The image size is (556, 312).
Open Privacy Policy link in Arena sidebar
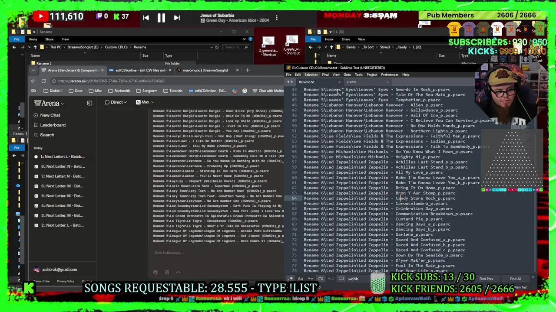tap(65, 281)
